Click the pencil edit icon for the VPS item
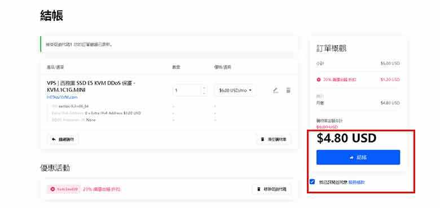Viewport: 440px width, 208px height. click(275, 91)
